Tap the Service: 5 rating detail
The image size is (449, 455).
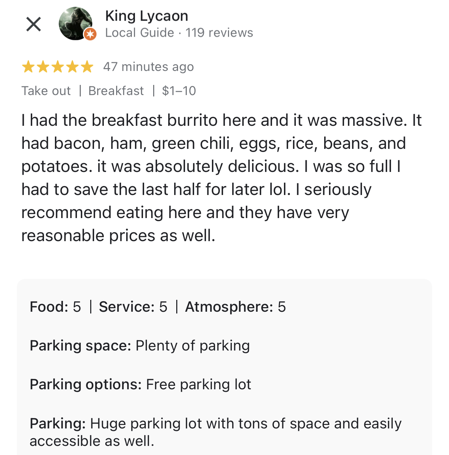(x=133, y=307)
